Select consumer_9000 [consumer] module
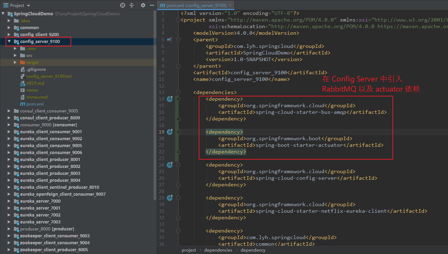The height and width of the screenshot is (254, 448). tap(49, 125)
